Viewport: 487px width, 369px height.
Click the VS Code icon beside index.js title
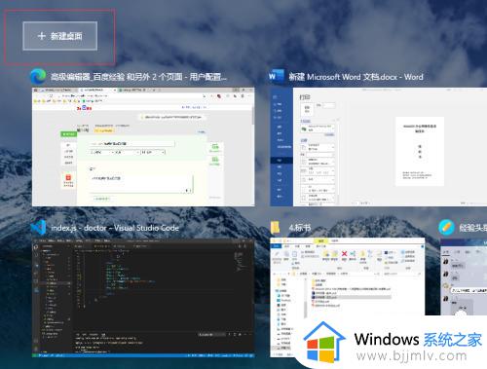coord(39,228)
